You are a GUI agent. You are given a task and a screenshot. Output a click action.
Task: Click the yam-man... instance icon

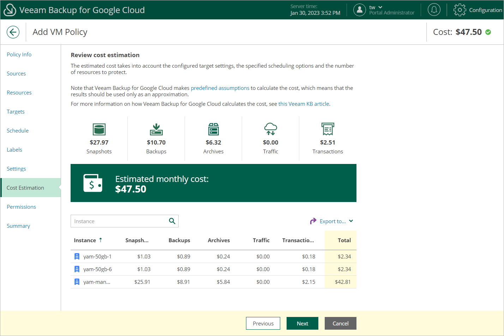(77, 282)
